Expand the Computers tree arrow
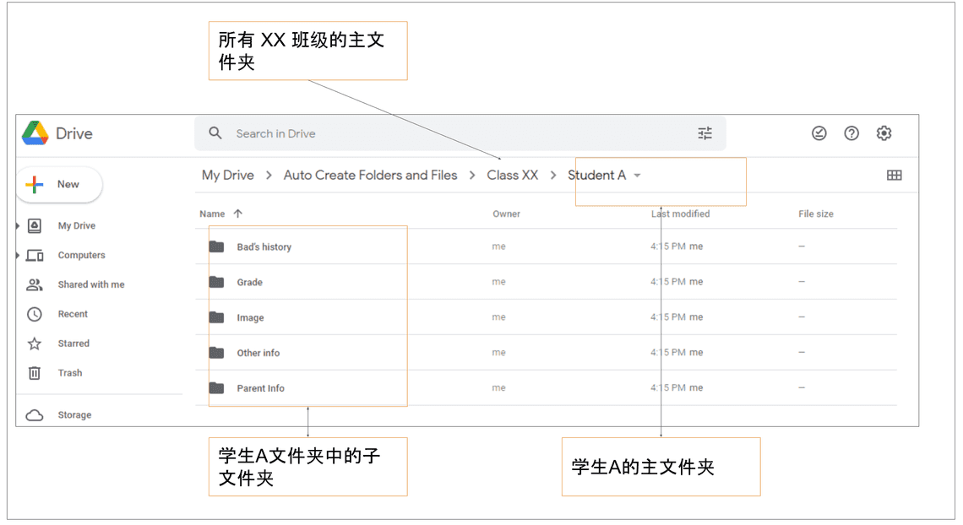The width and height of the screenshot is (963, 525). (18, 256)
